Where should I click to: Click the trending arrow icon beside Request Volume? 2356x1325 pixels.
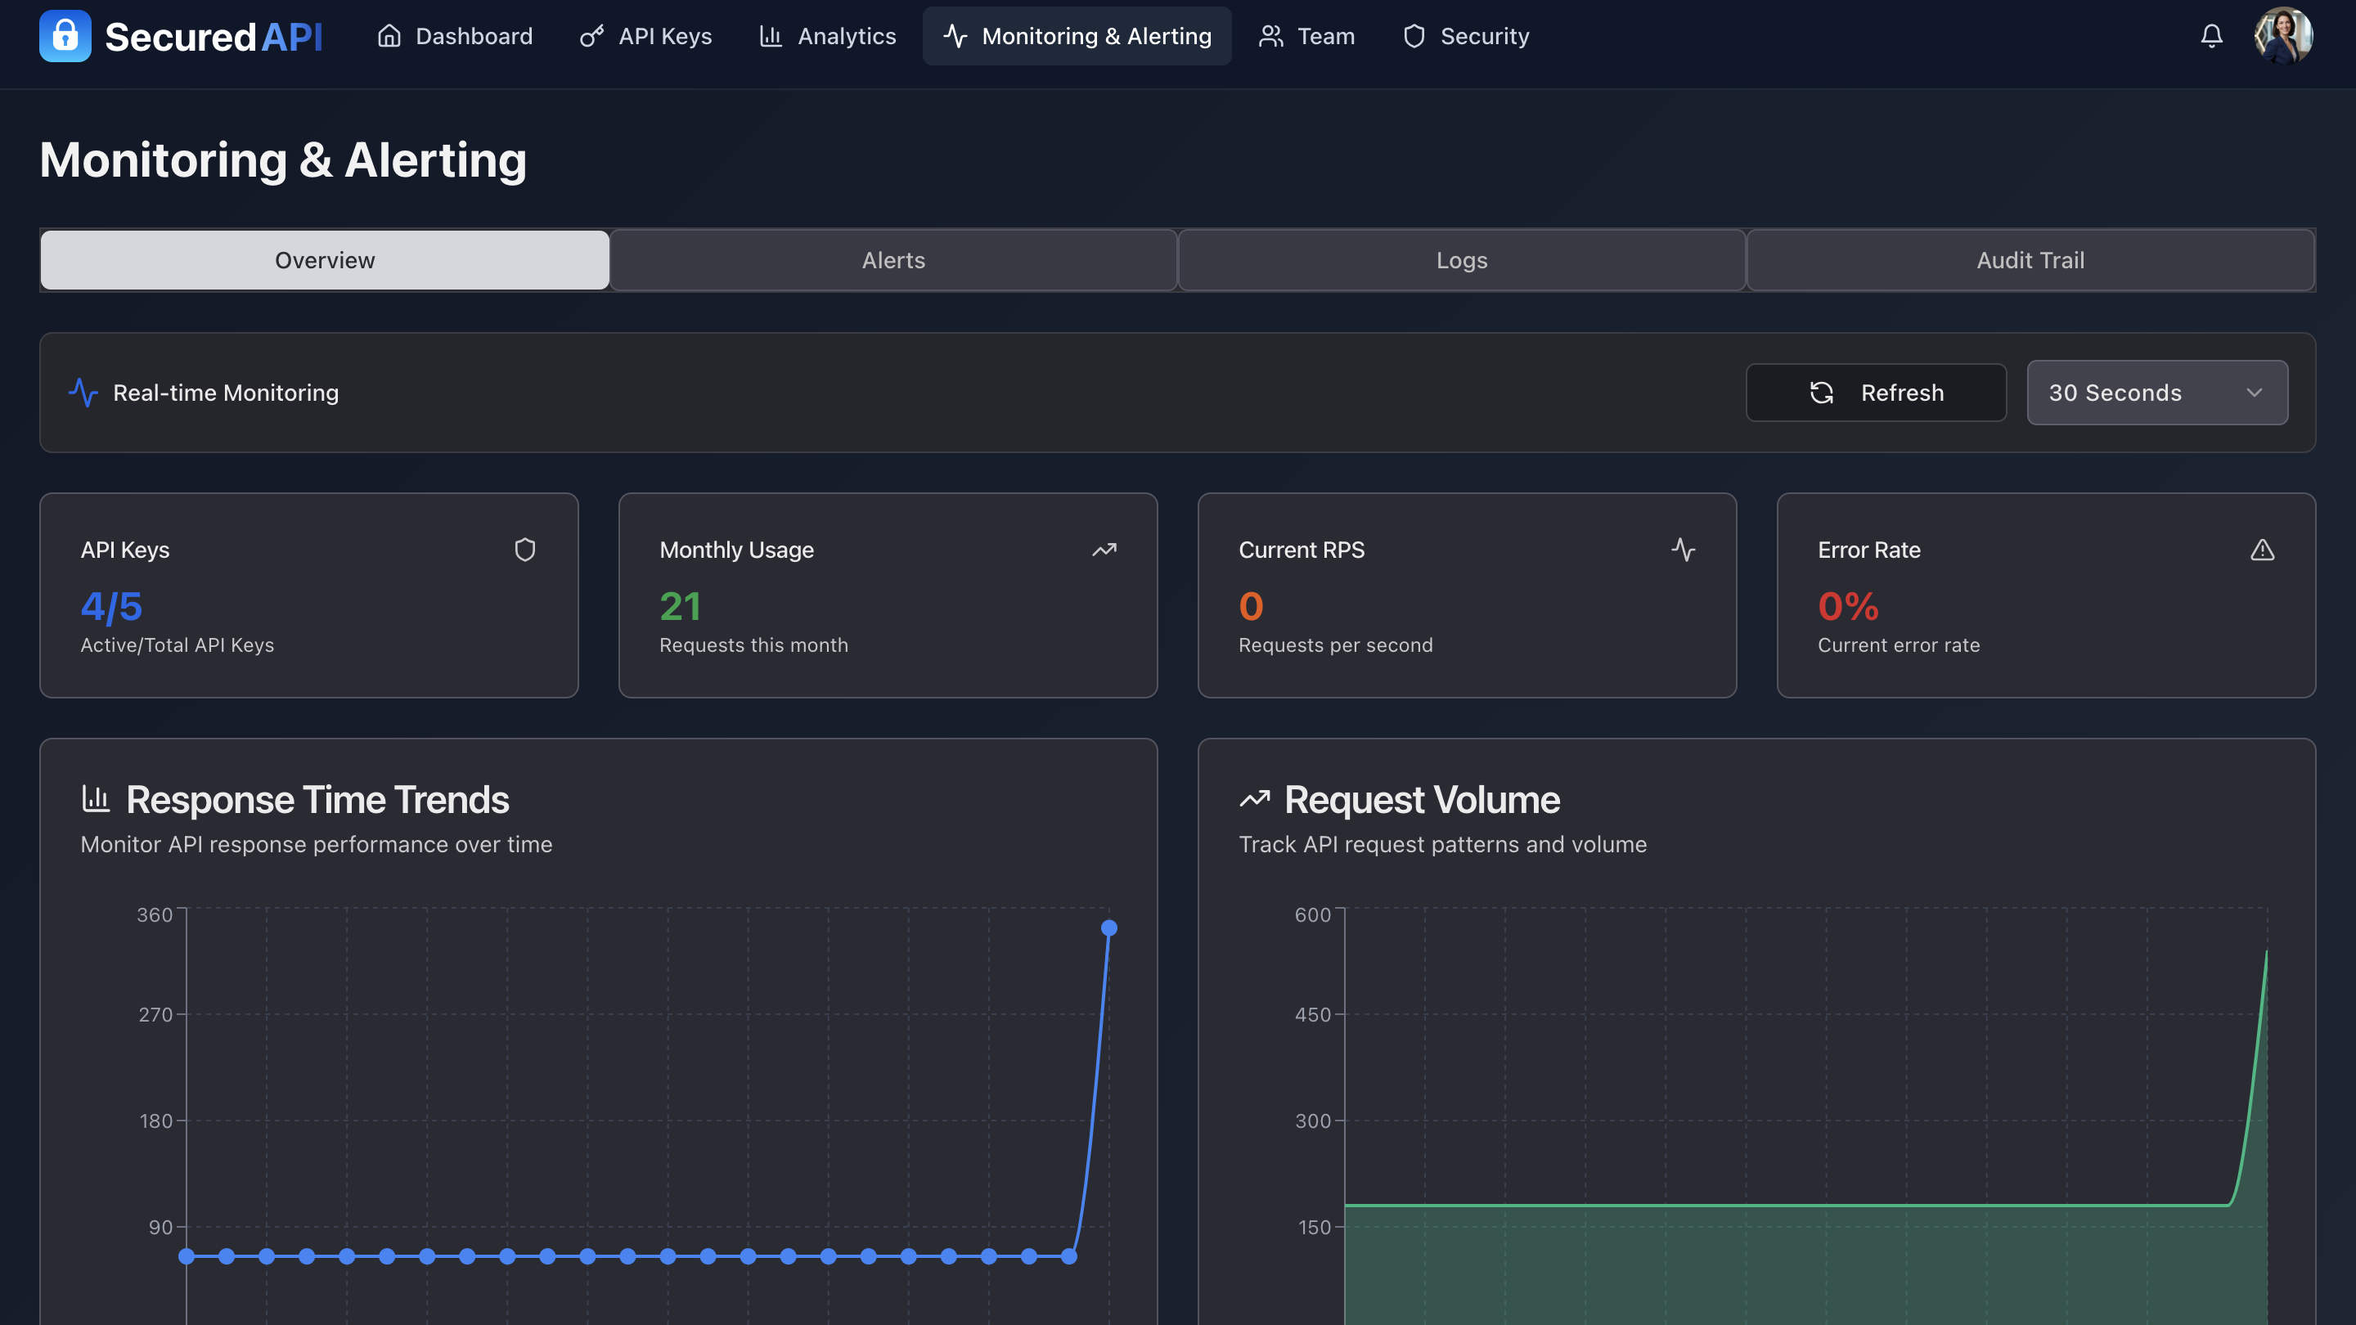(1255, 797)
